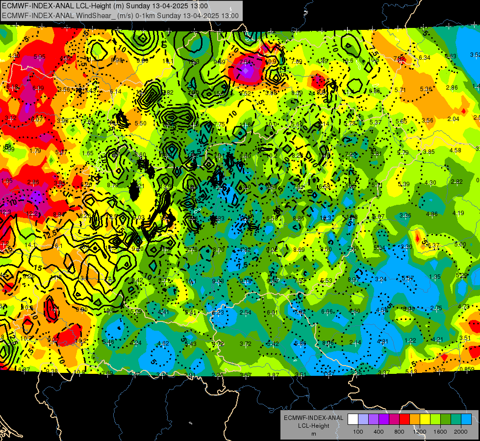Click the teal legend swatch
The width and height of the screenshot is (480, 441).
pyautogui.click(x=456, y=419)
